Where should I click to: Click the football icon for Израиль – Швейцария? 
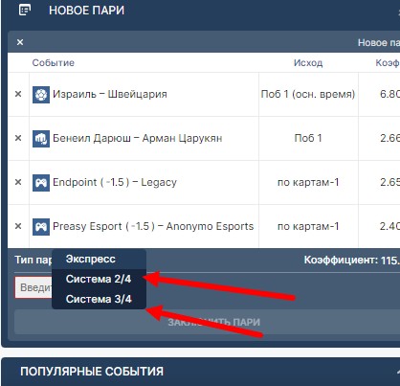click(x=41, y=95)
